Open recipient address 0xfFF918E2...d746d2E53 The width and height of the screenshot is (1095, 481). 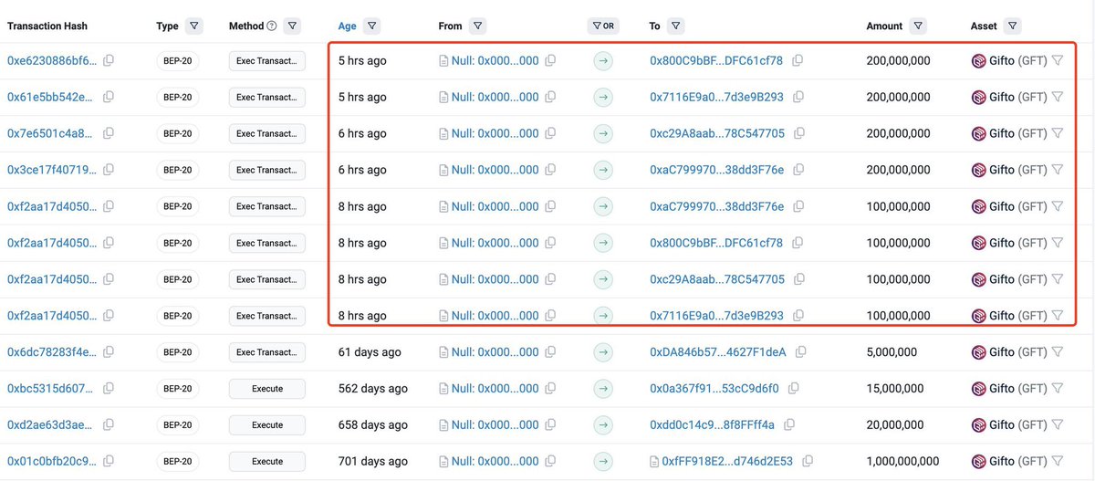pyautogui.click(x=728, y=462)
